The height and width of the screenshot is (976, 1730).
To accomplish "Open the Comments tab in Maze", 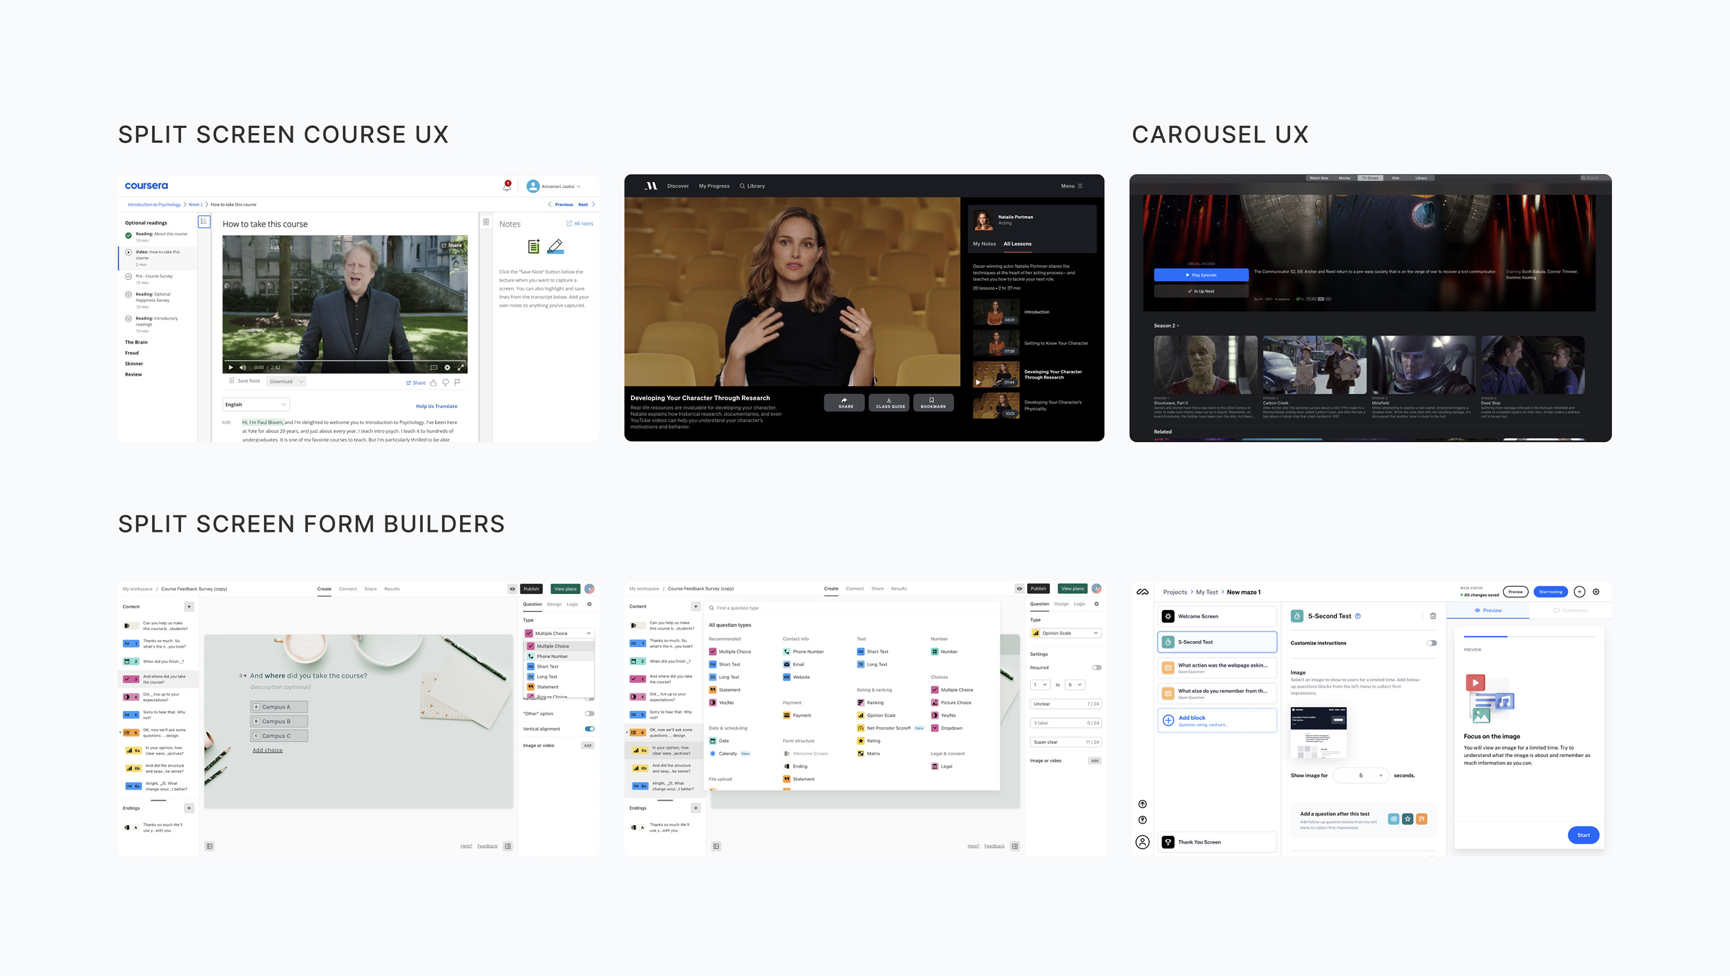I will 1570,611.
